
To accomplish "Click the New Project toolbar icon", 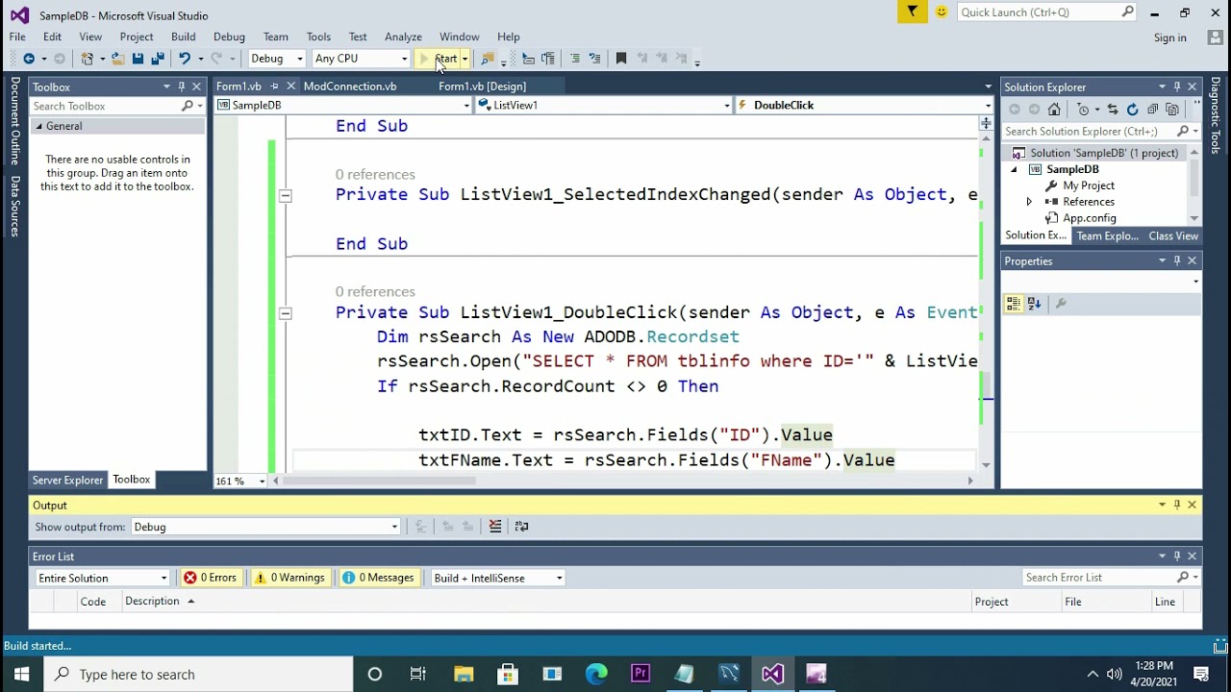I will [x=88, y=59].
